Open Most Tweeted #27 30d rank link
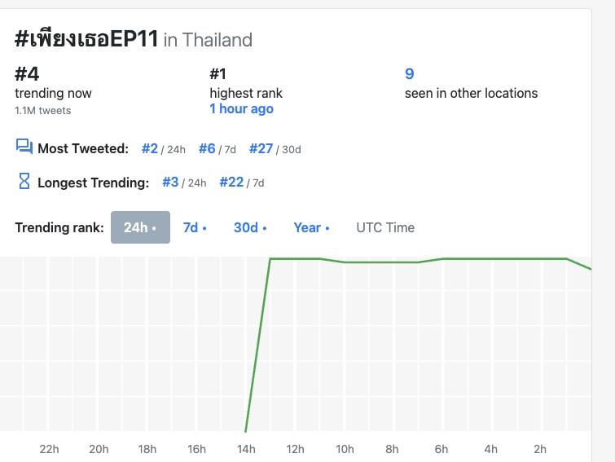 click(261, 148)
